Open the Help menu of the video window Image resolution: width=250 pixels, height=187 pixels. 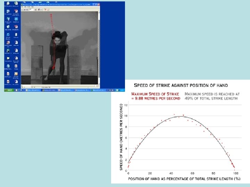pos(32,7)
